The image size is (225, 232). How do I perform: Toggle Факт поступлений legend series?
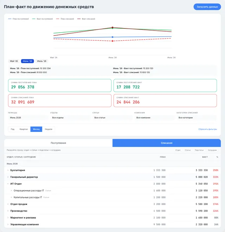point(43,19)
